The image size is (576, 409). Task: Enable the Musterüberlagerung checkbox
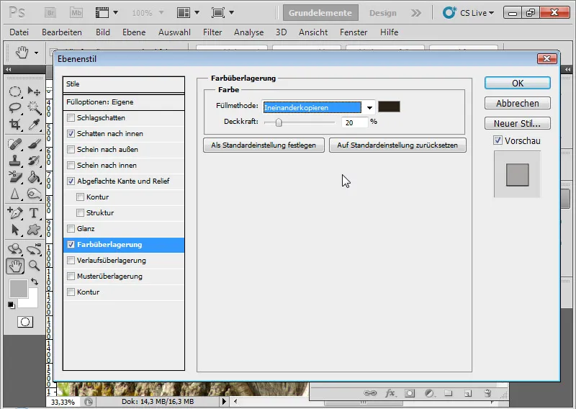tap(71, 276)
